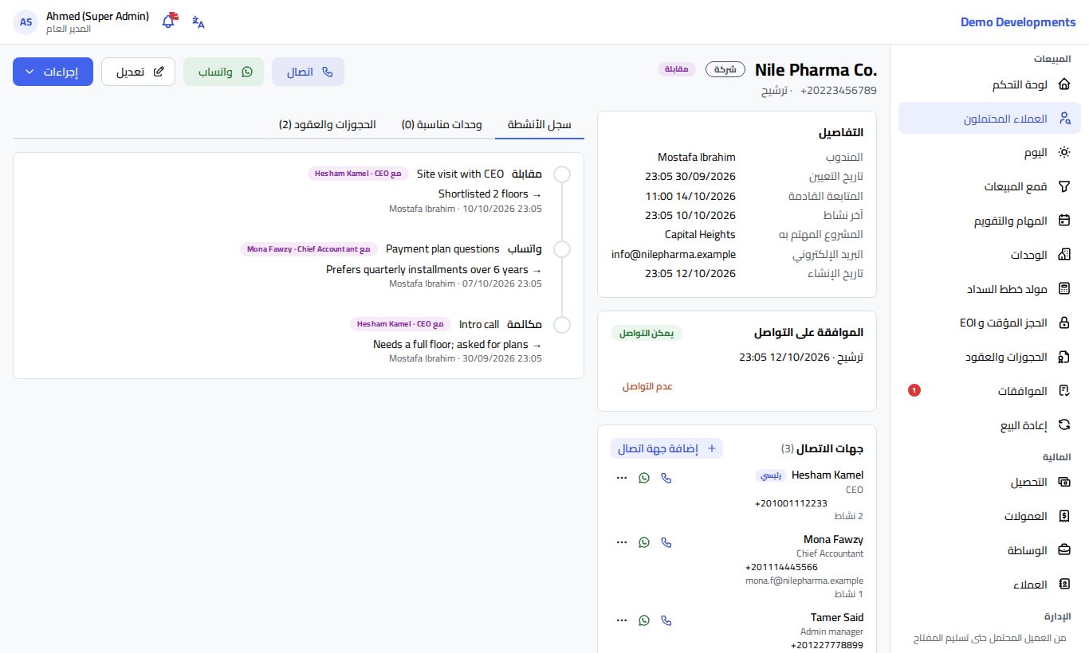Open الوحدات in the sidebar

click(989, 255)
